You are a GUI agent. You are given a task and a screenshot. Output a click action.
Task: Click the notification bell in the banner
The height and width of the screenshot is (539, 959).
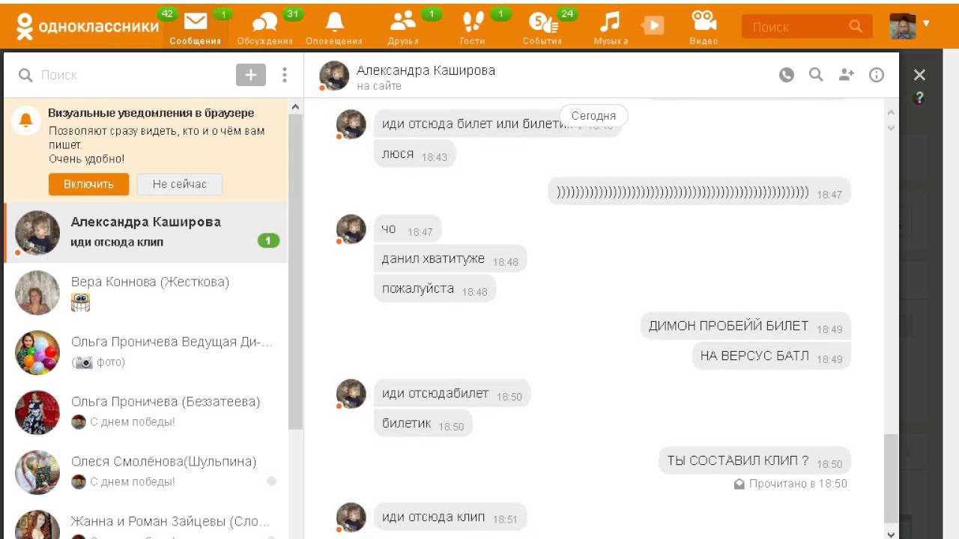pyautogui.click(x=25, y=120)
